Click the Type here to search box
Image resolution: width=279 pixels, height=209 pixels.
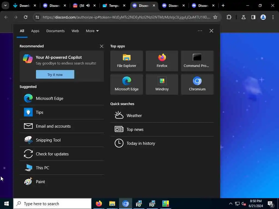52,204
